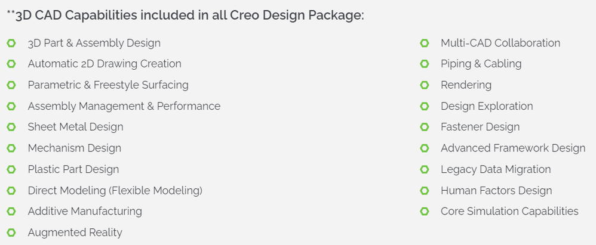Select the Automatic 2D Drawing Creation item
Screen dimensions: 596x245
(x=105, y=64)
